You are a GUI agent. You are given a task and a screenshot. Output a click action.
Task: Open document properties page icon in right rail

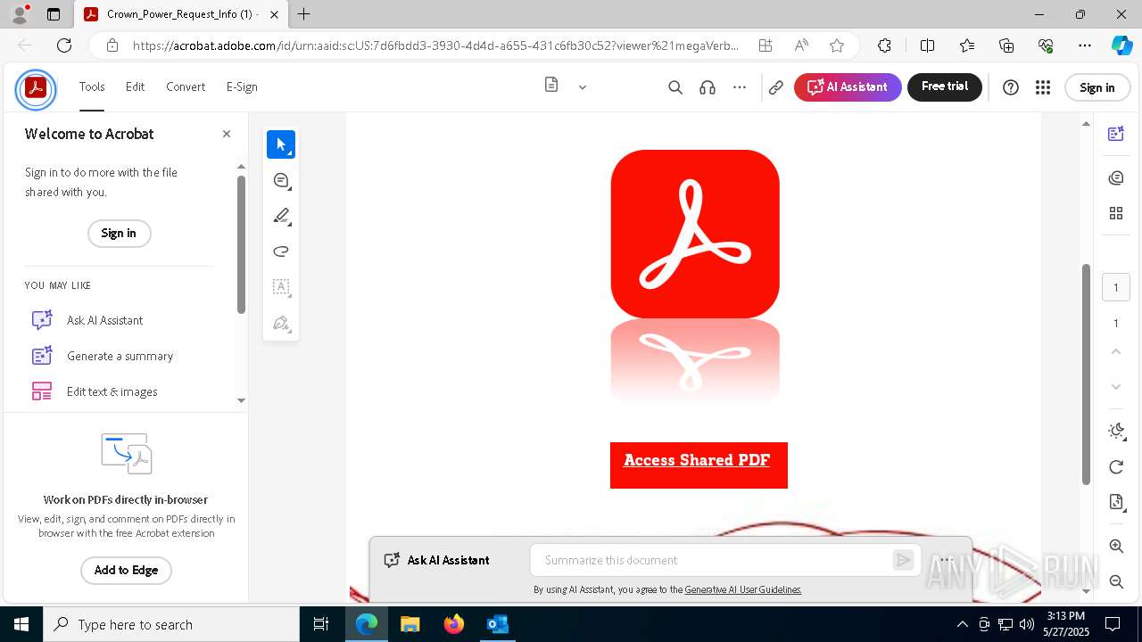[1116, 502]
